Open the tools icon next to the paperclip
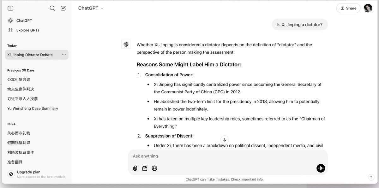Screen dimensions: 379x188 (x=145, y=168)
